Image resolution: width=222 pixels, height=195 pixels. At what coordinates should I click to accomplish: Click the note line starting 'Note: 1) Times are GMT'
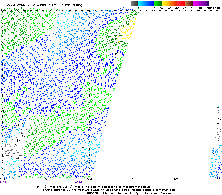click(x=94, y=187)
